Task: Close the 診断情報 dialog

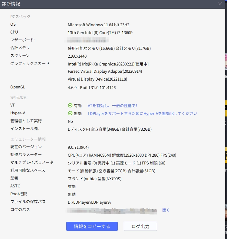Action: [x=220, y=4]
